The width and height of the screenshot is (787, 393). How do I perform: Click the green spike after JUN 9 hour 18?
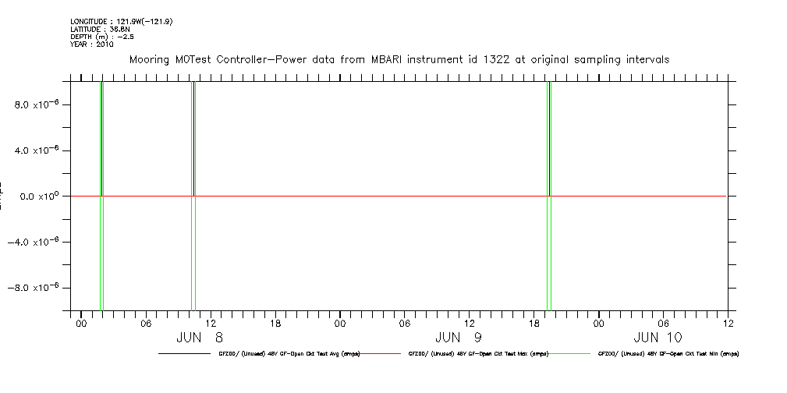tap(551, 195)
